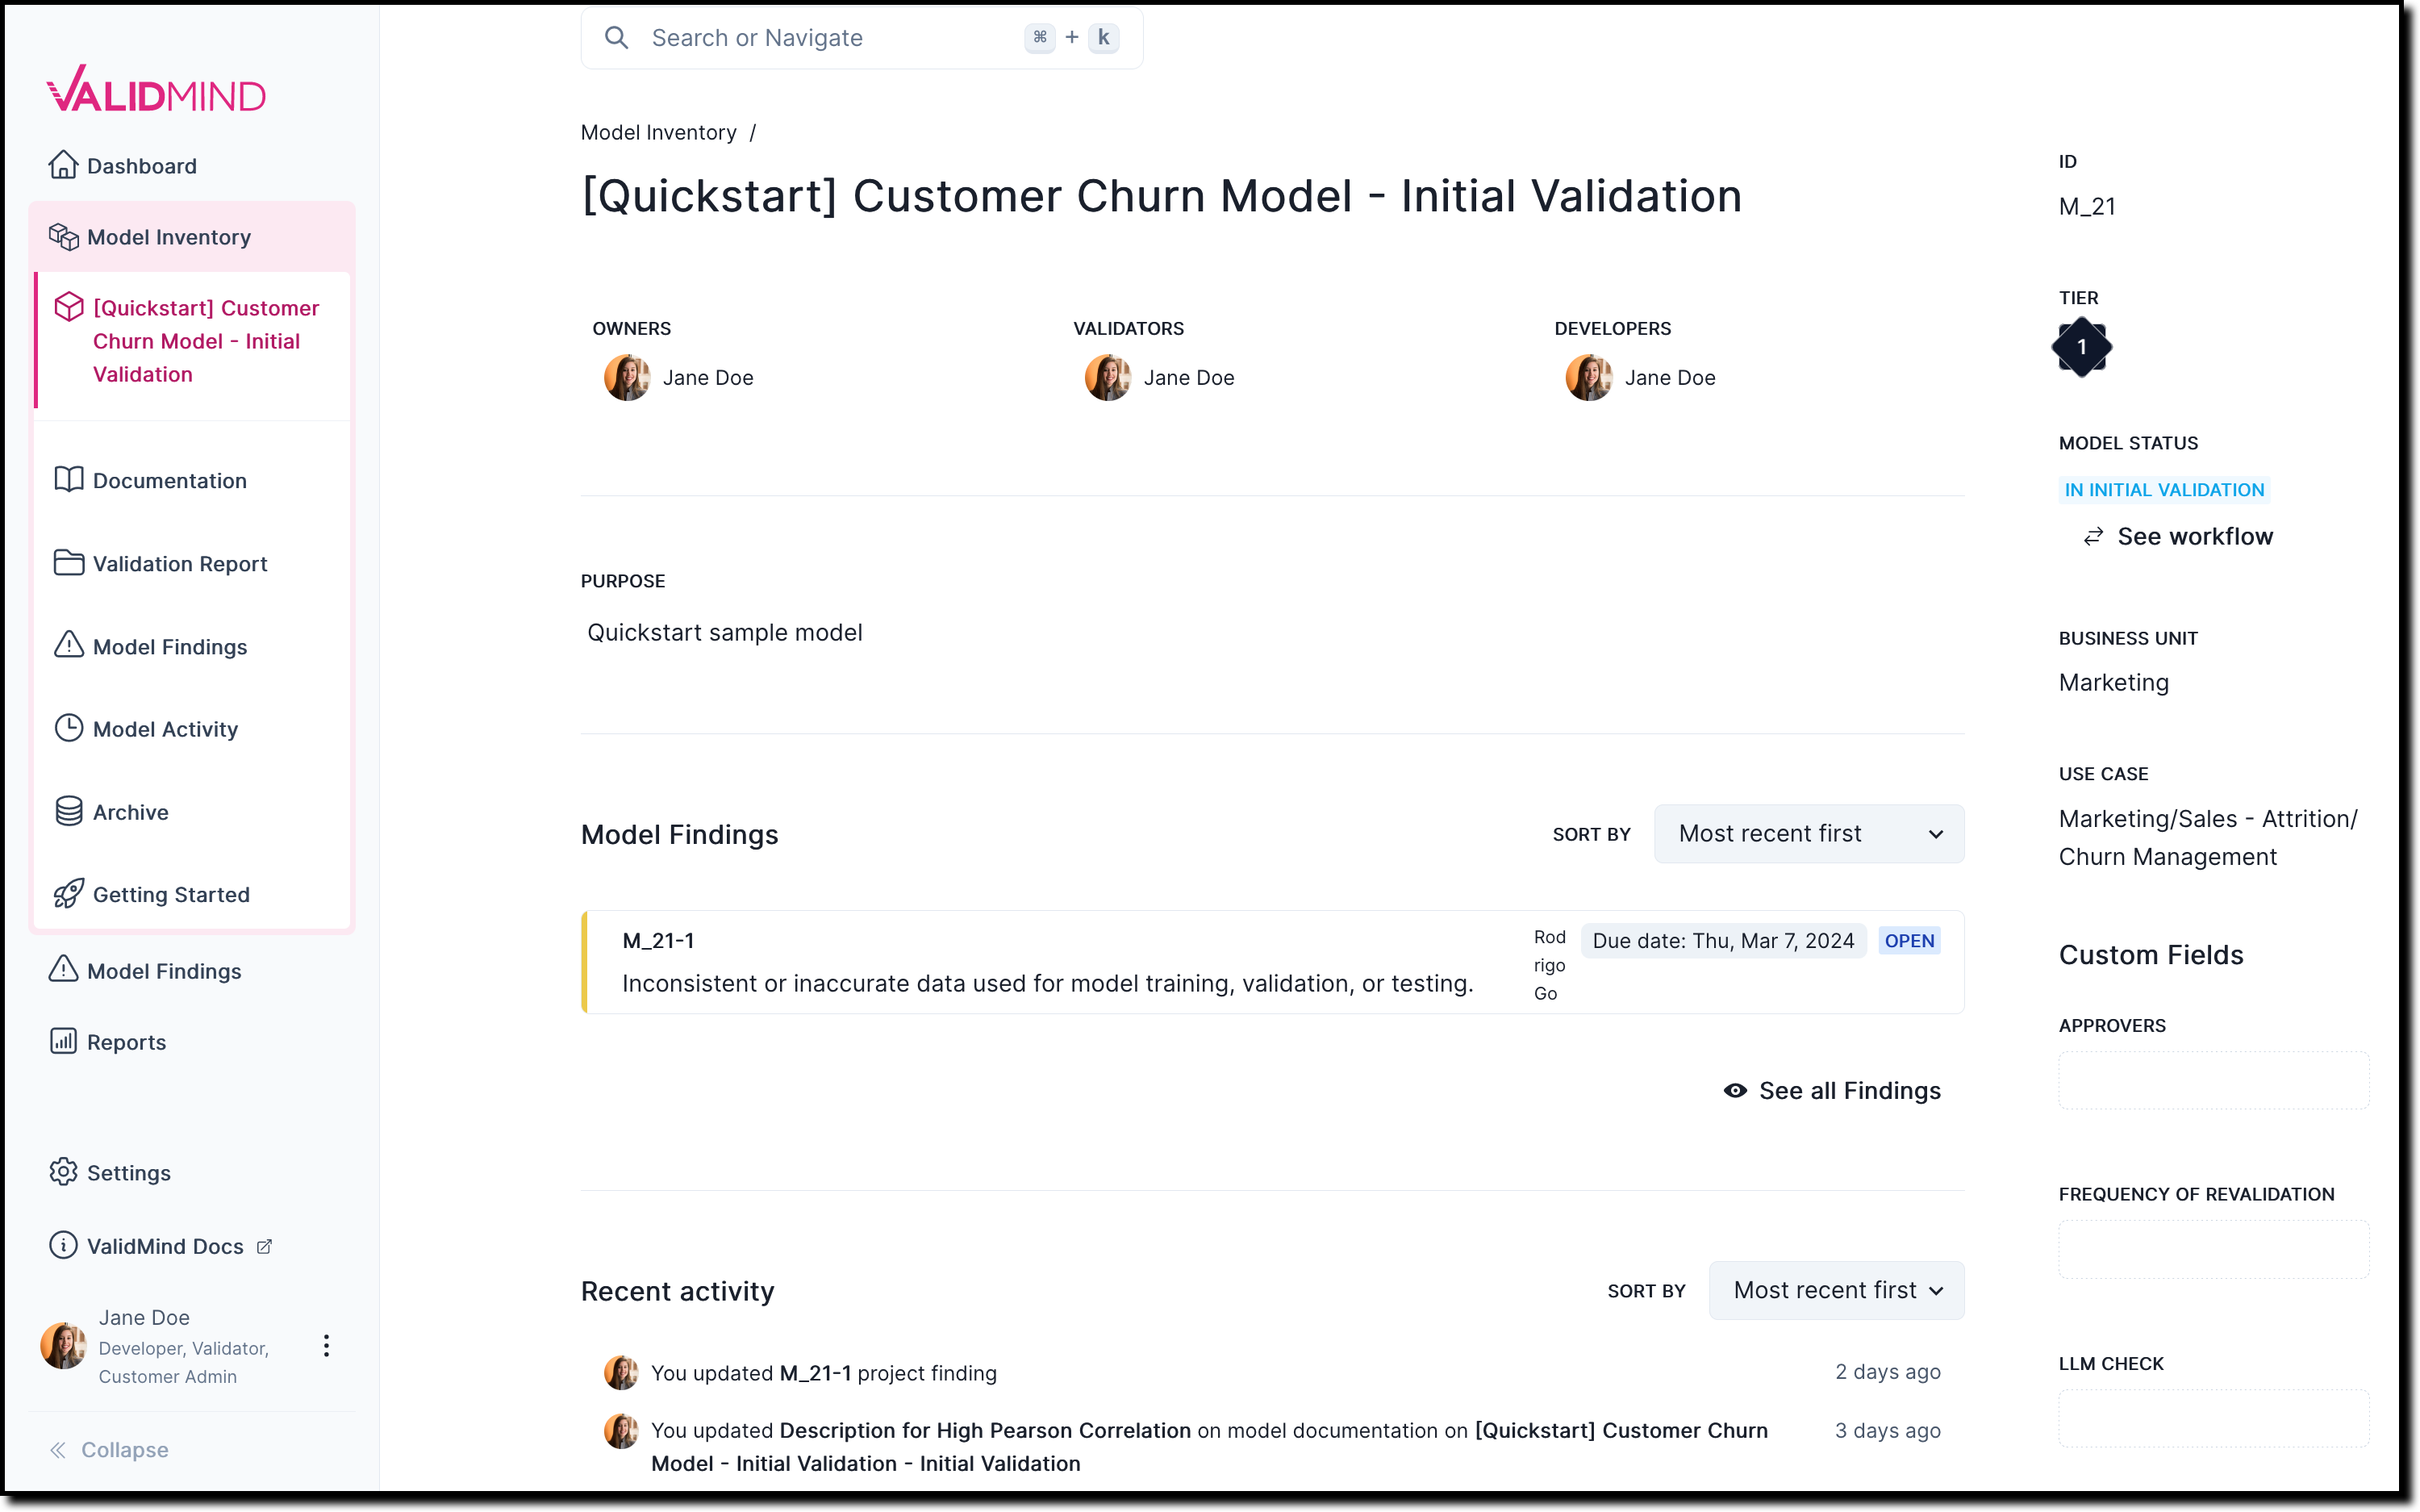Select the Model Activity clock icon
This screenshot has width=2420, height=1512.
[66, 728]
